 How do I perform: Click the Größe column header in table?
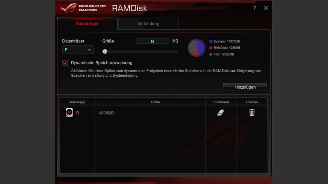[x=155, y=102]
